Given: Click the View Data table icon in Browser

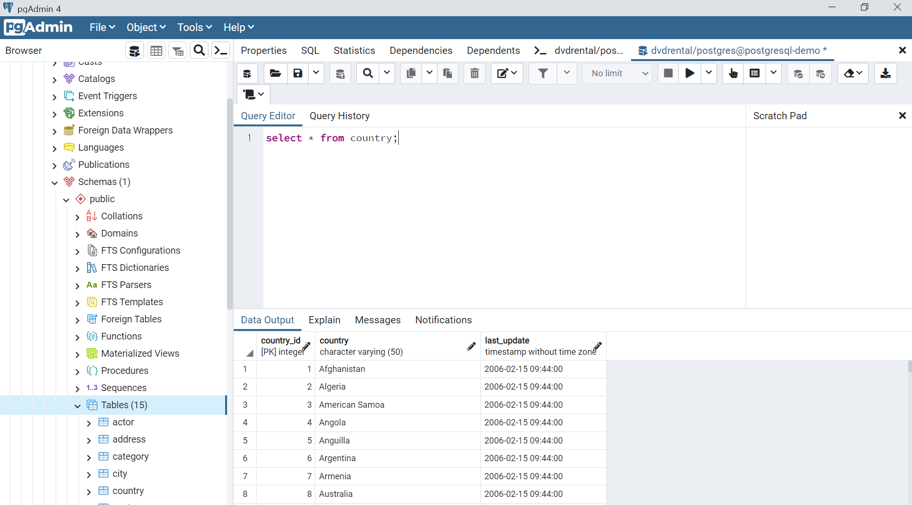Looking at the screenshot, I should pos(156,51).
